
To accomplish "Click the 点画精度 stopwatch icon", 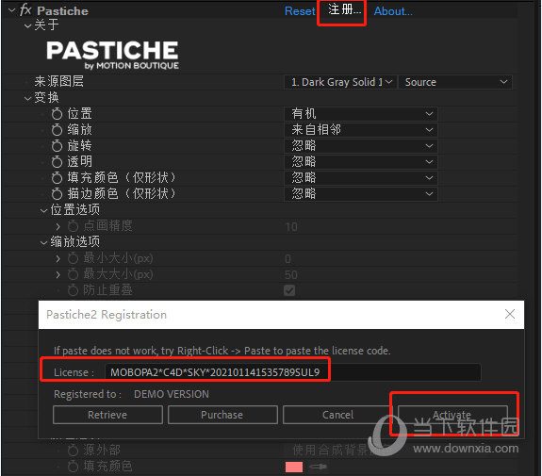I will click(x=73, y=225).
